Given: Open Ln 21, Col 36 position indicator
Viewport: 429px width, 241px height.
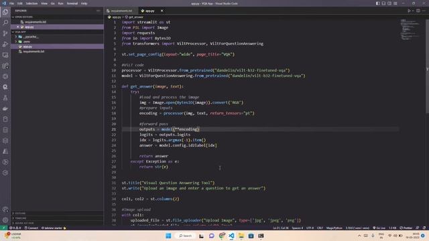Looking at the screenshot, I should pos(281,228).
